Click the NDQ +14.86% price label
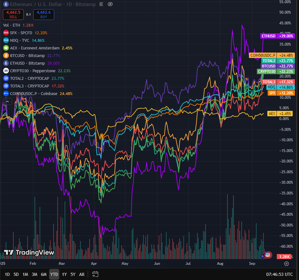This screenshot has height=280, width=299. tap(281, 87)
